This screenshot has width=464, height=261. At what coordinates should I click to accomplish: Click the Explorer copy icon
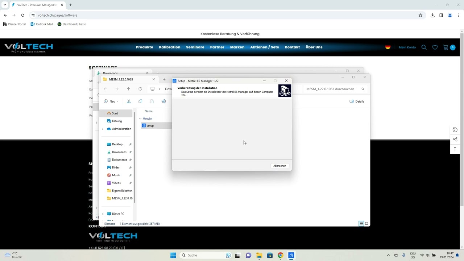pos(140,101)
